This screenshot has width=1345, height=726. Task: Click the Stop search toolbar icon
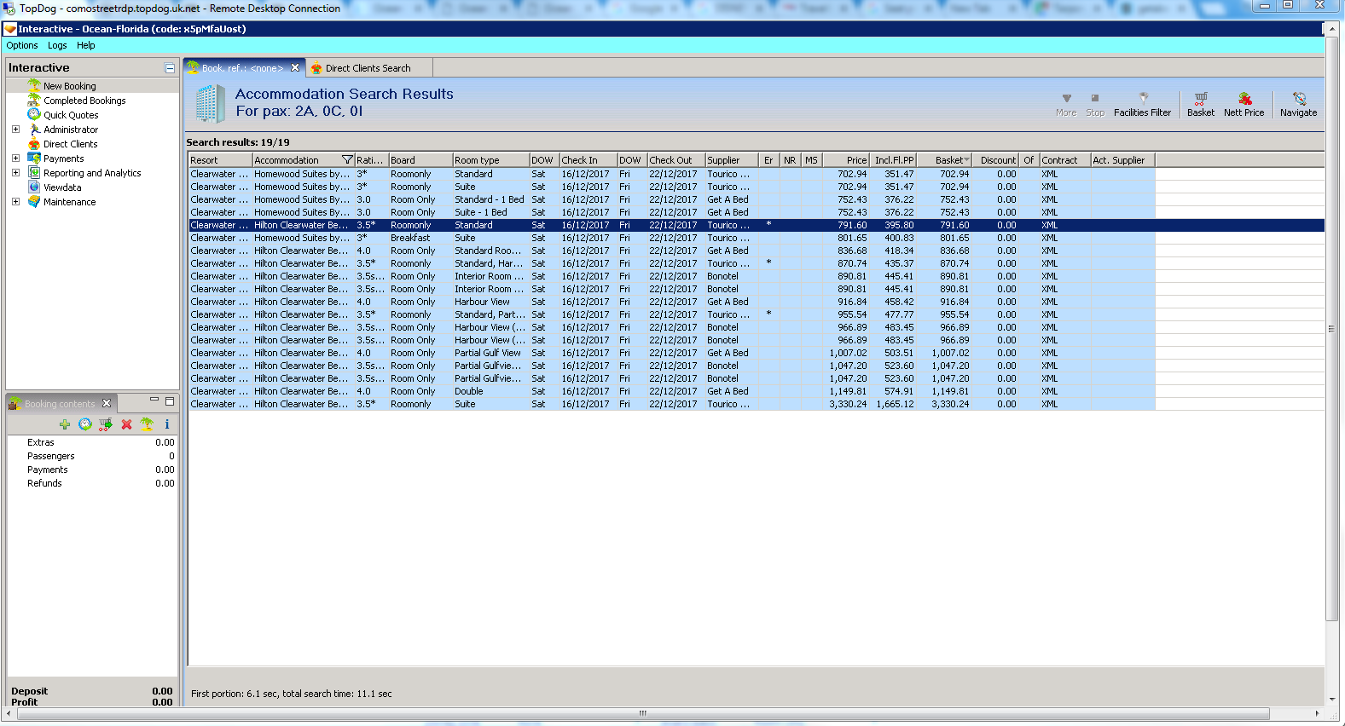tap(1095, 104)
